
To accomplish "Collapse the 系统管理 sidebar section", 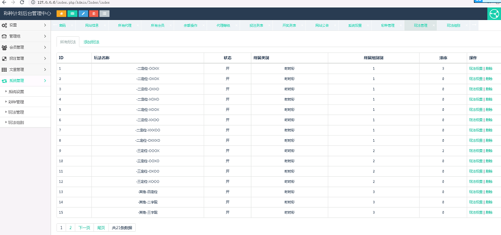I will [x=25, y=81].
